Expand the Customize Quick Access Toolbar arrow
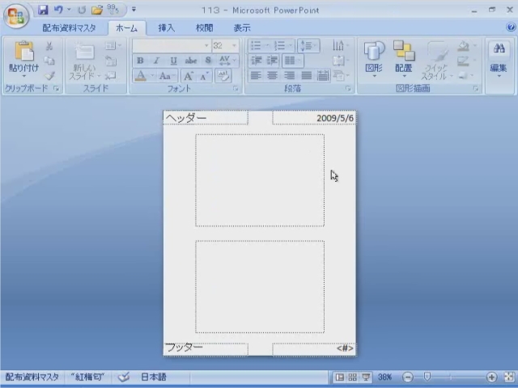This screenshot has height=388, width=518. pyautogui.click(x=134, y=11)
